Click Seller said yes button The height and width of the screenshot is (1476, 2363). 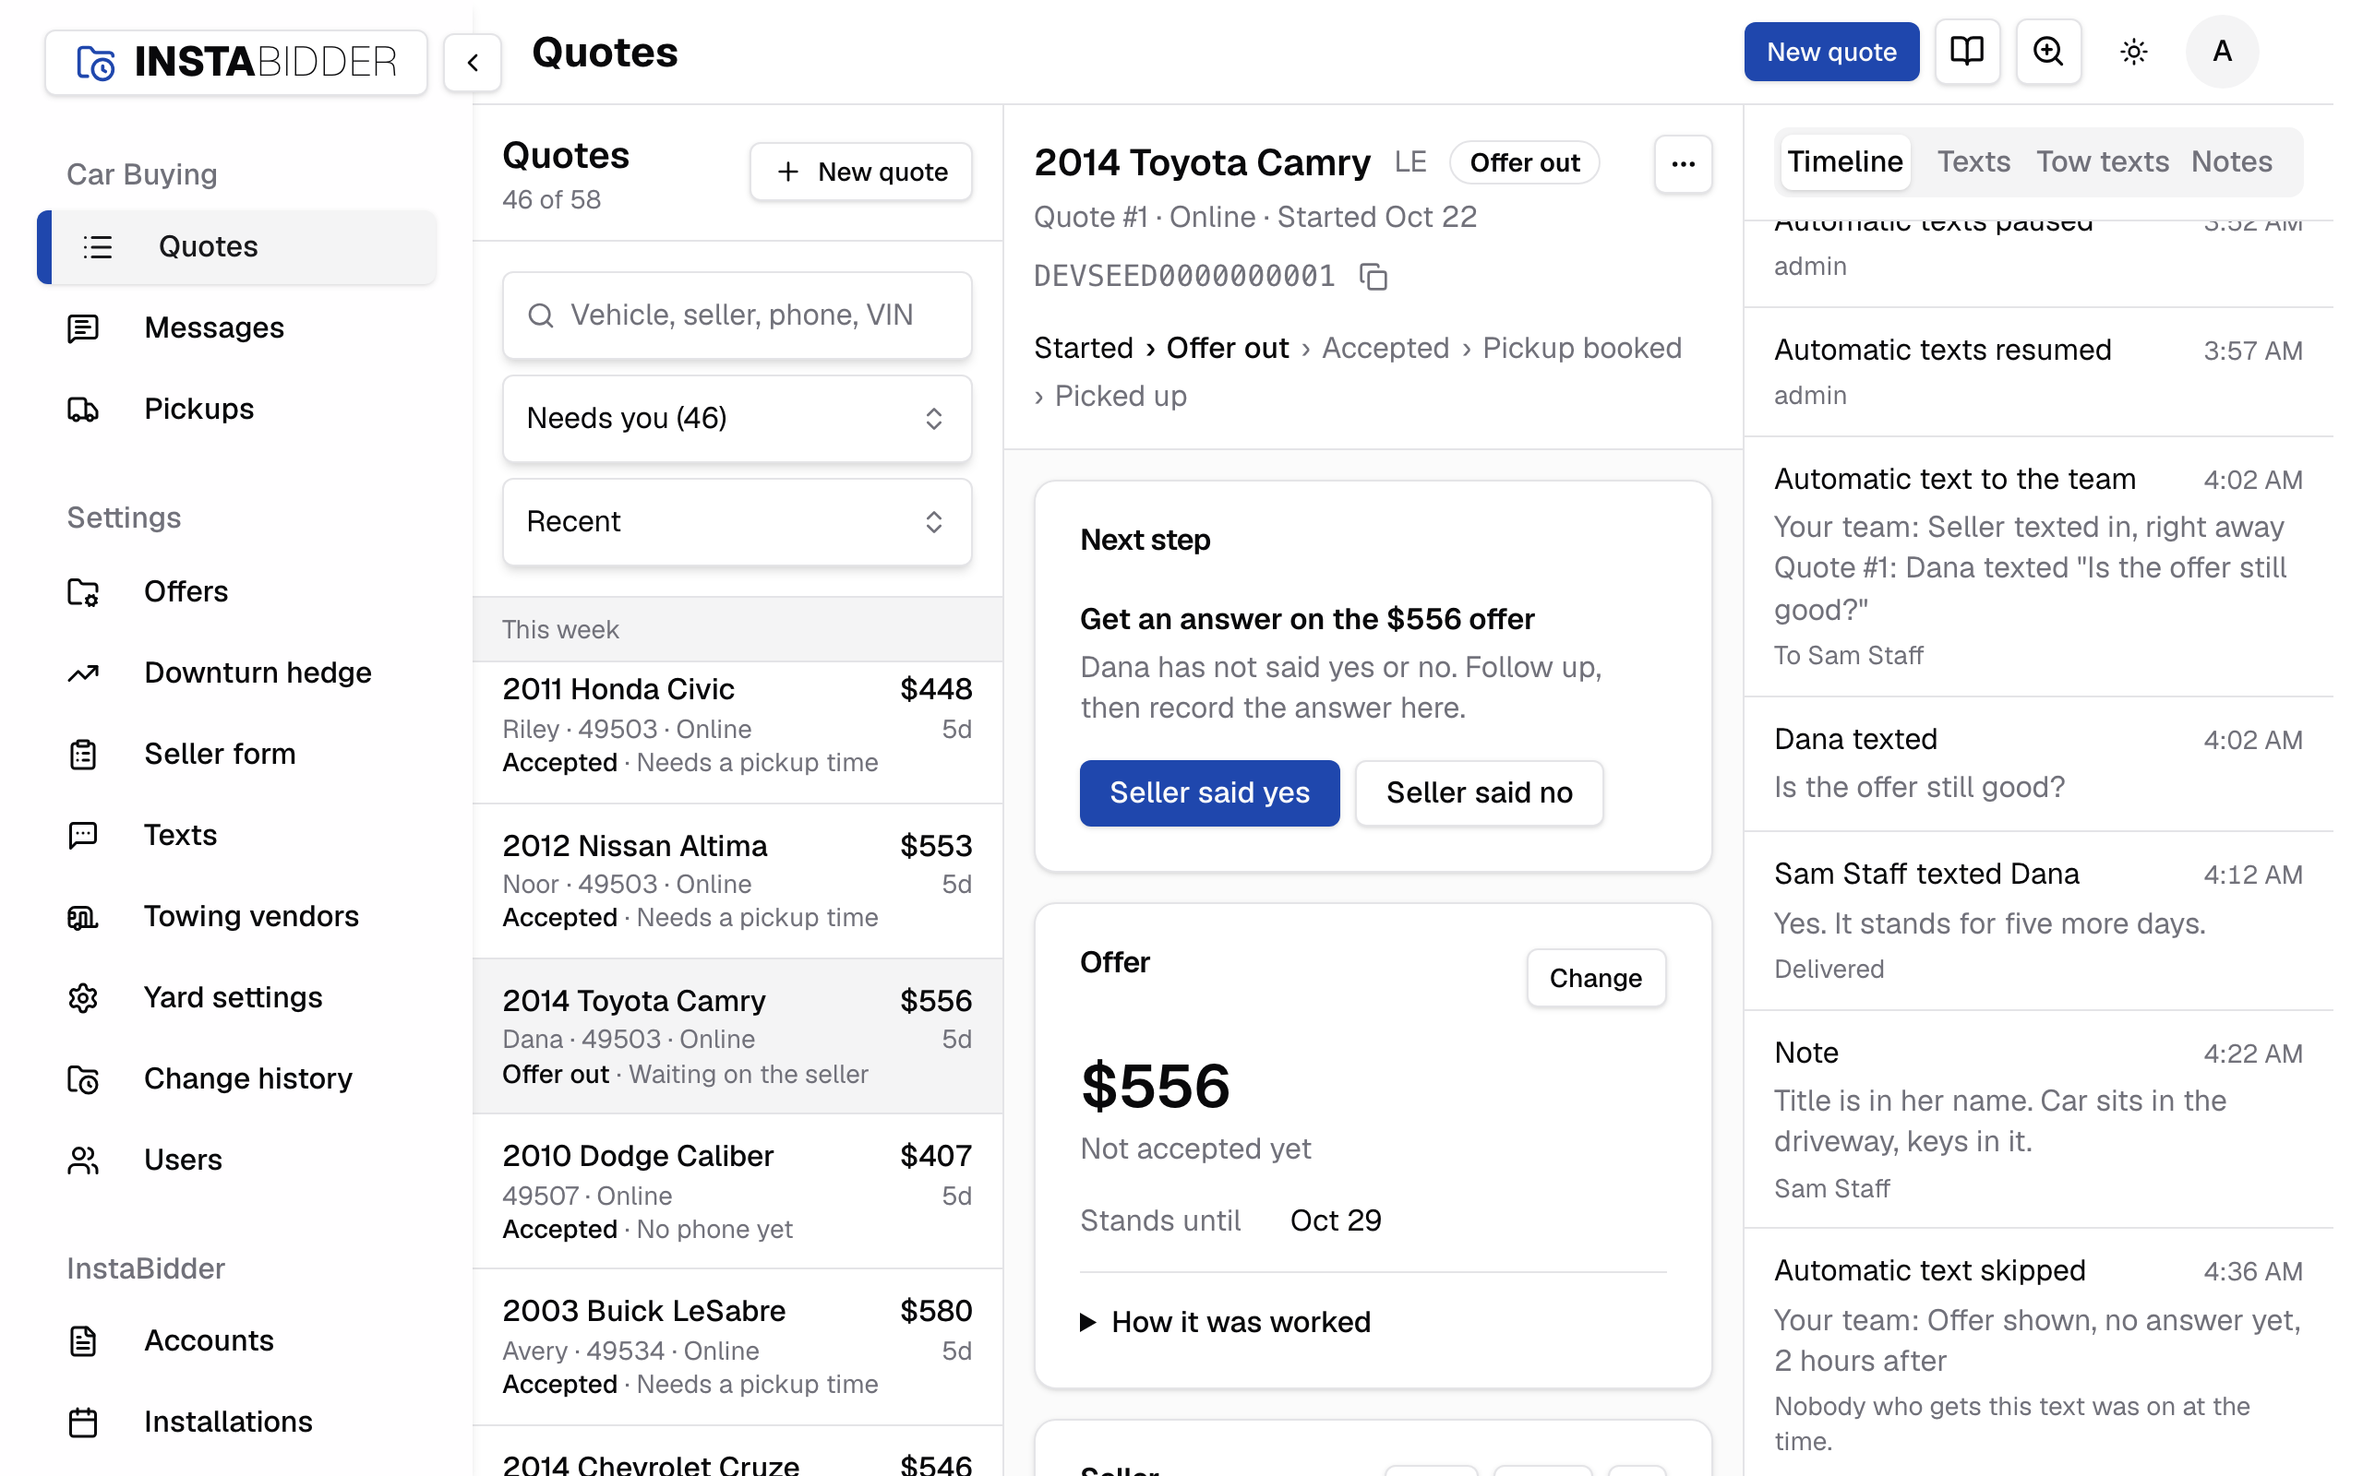pyautogui.click(x=1209, y=792)
